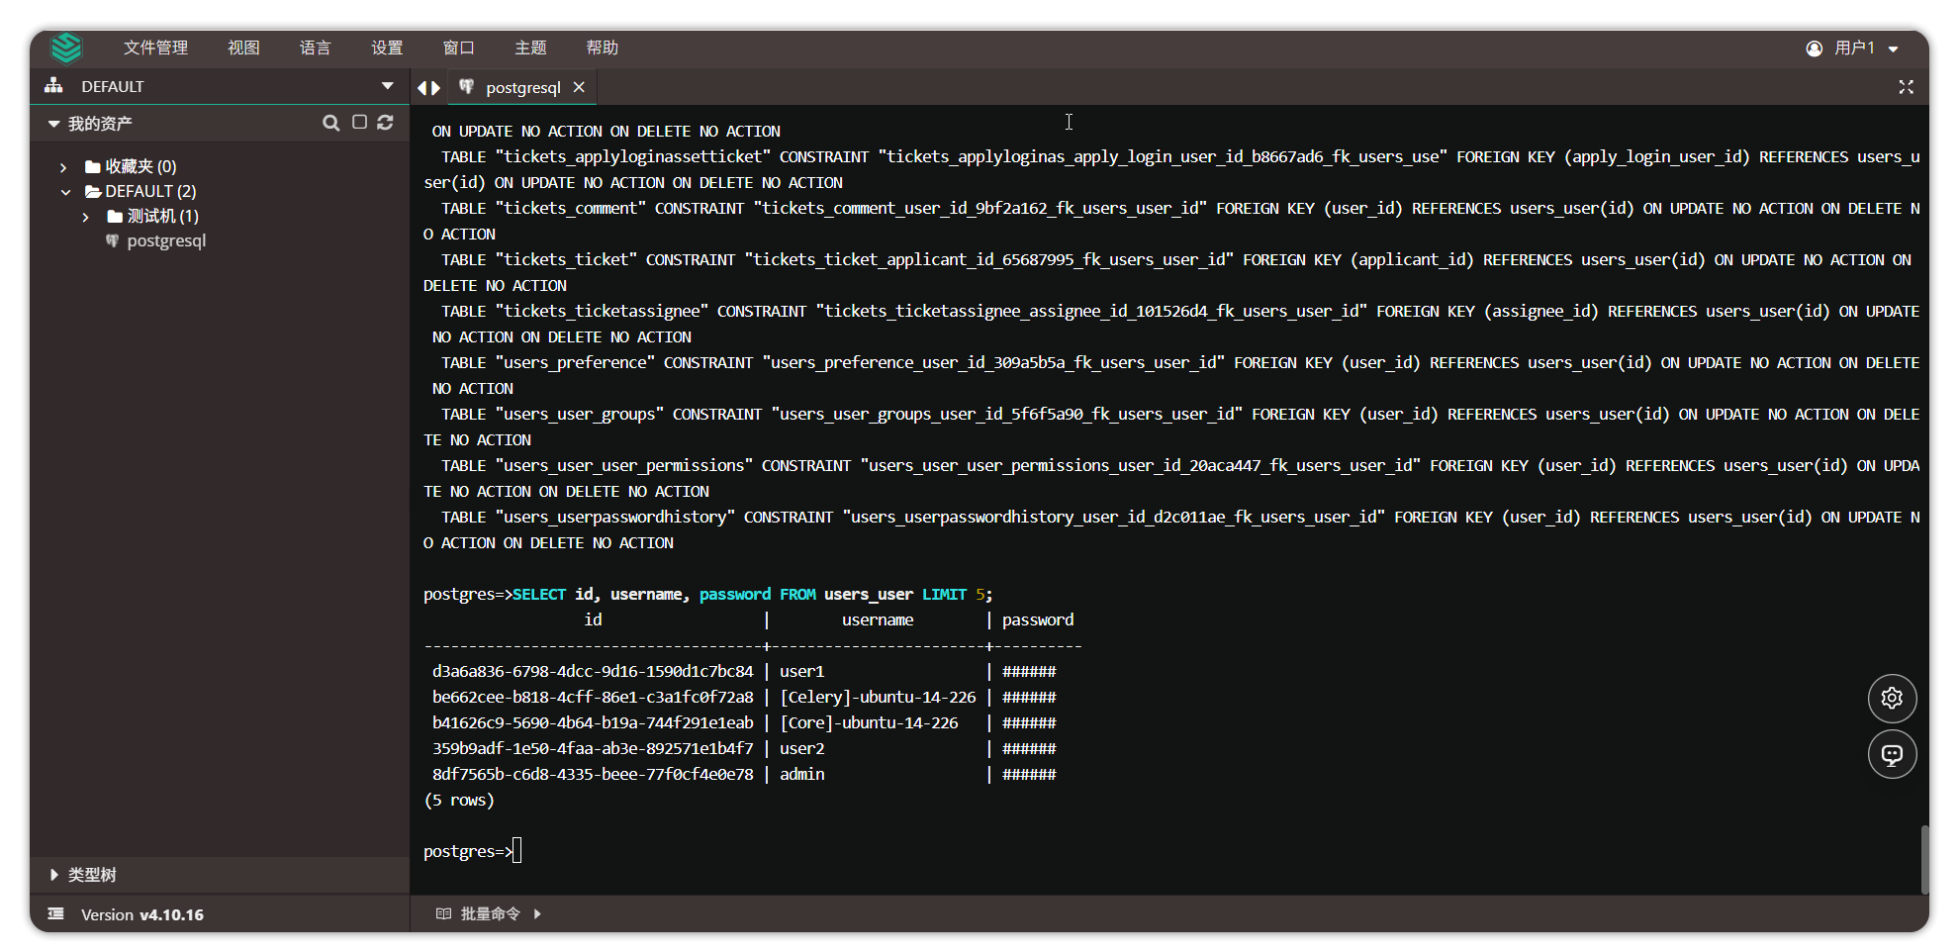Collapse the 我的资产 section
The width and height of the screenshot is (1959, 952).
pyautogui.click(x=54, y=124)
